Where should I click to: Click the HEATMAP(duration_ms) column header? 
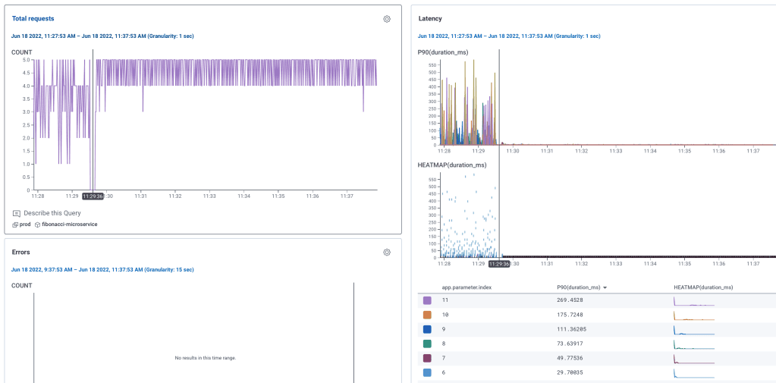[x=703, y=287]
